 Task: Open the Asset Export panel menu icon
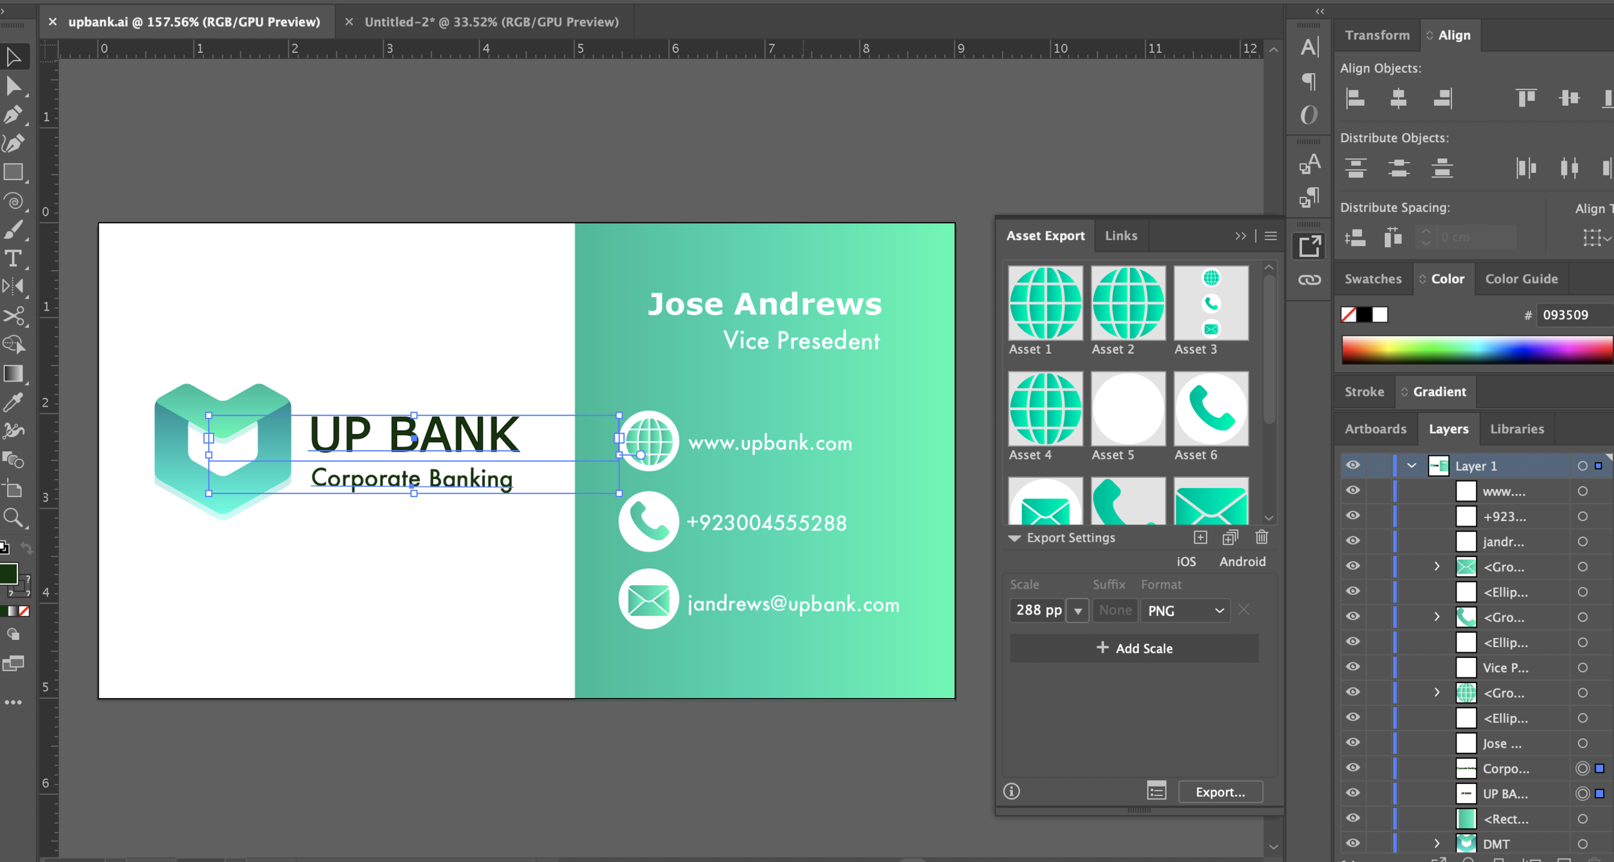click(1271, 236)
